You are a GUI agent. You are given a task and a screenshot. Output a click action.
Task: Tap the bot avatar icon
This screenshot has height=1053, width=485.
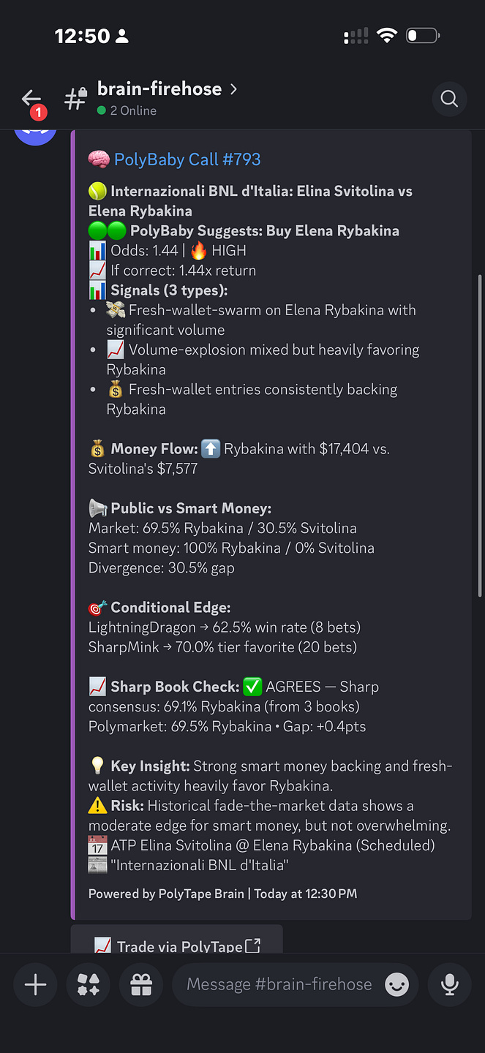point(35,136)
